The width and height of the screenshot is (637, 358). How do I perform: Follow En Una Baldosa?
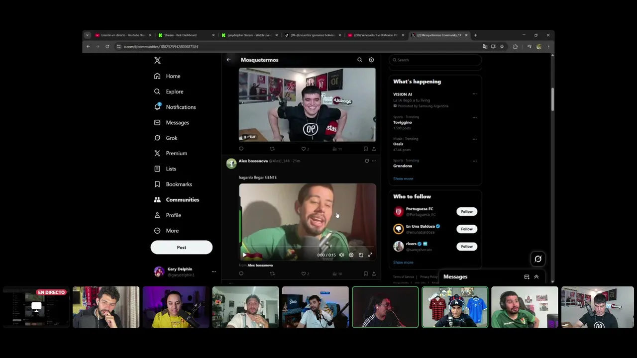tap(467, 229)
